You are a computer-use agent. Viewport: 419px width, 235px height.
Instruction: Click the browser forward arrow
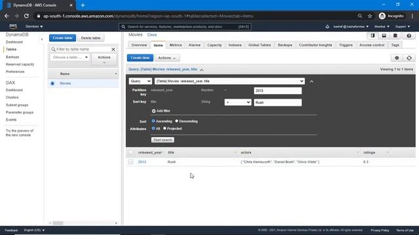point(16,16)
